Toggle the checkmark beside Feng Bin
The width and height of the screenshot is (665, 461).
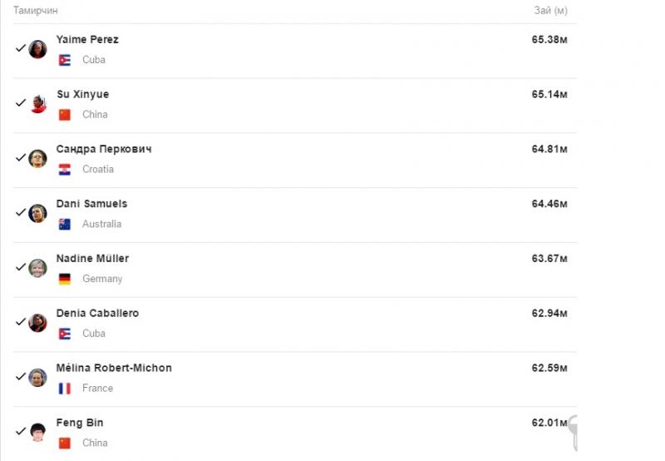21,432
